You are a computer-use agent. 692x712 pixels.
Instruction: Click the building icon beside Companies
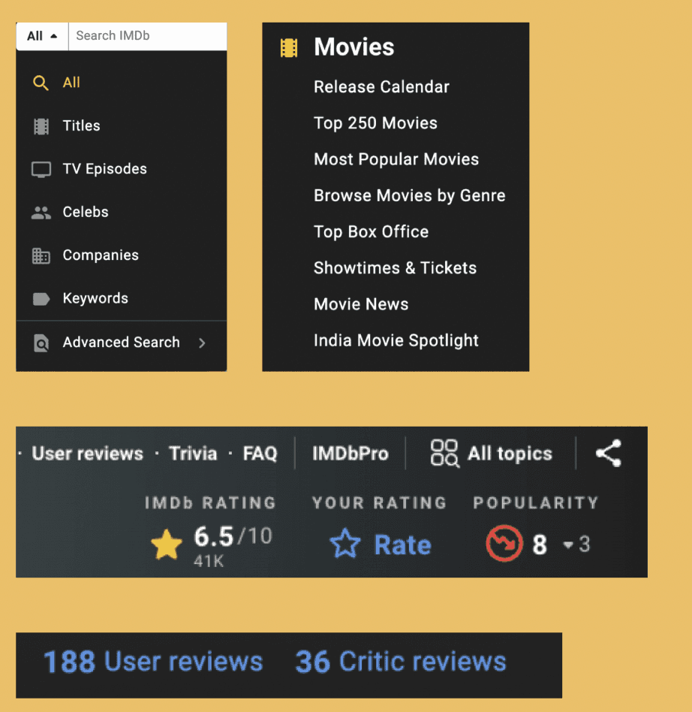coord(41,255)
